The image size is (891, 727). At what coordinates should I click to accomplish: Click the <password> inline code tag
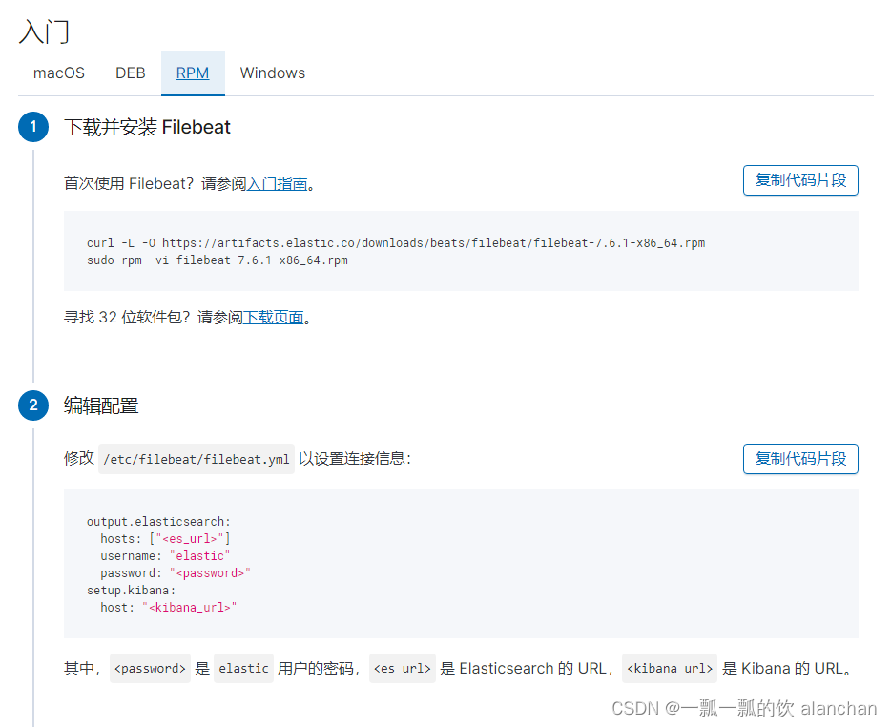[x=150, y=669]
